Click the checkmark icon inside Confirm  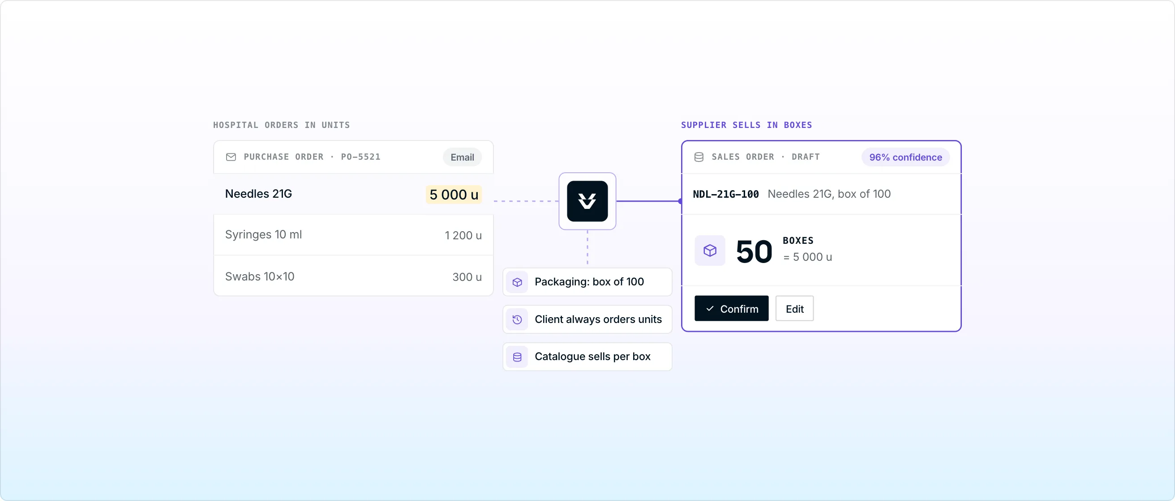coord(710,309)
